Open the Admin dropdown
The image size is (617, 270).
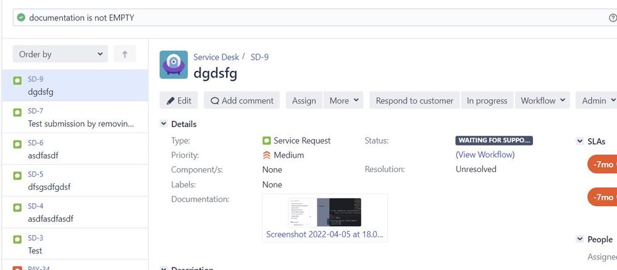[x=597, y=100]
